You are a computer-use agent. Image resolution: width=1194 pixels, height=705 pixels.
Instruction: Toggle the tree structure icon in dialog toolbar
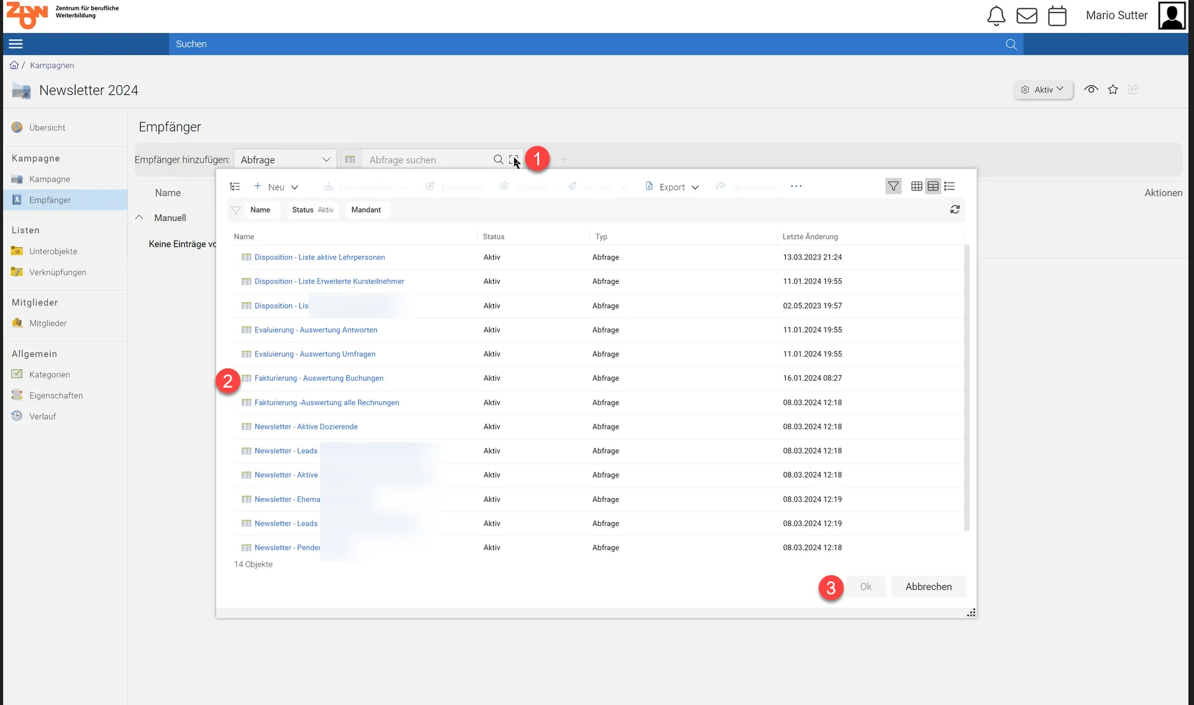click(x=235, y=186)
